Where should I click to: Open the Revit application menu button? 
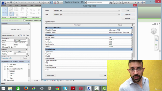3,3
